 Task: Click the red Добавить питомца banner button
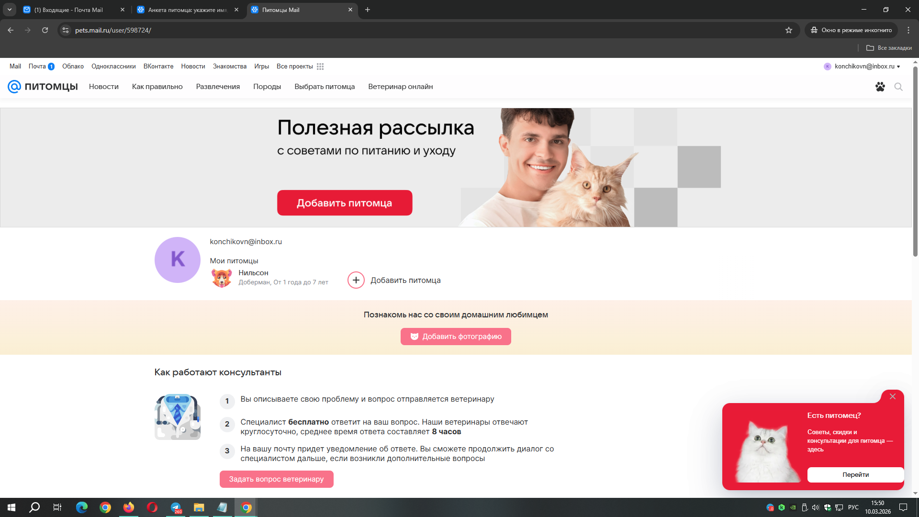pos(345,203)
